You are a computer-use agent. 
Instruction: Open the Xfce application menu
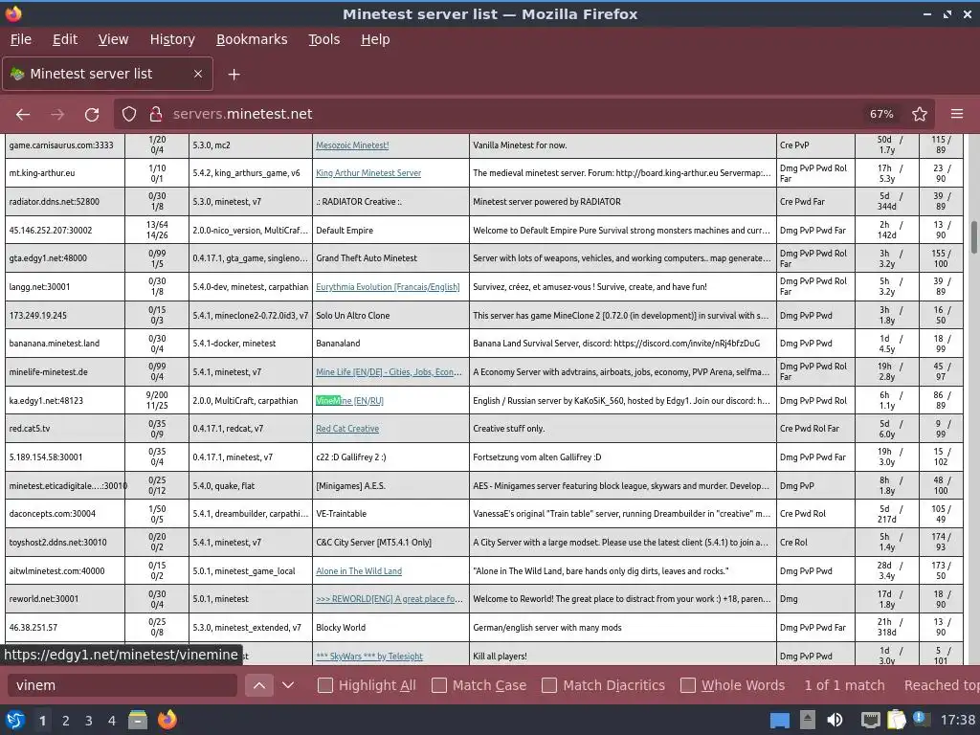tap(15, 720)
